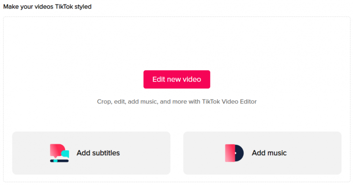
Task: Click the teal dot on the subtitles bar
Action: click(55, 161)
